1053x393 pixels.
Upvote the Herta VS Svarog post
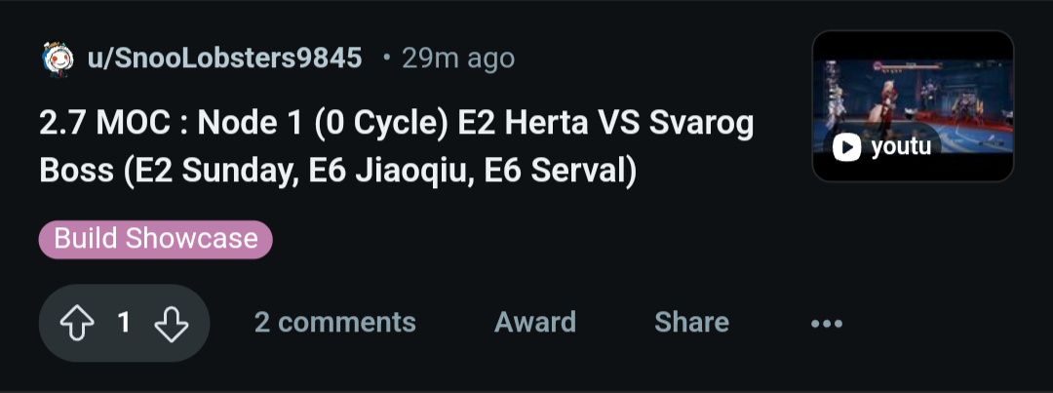point(77,323)
